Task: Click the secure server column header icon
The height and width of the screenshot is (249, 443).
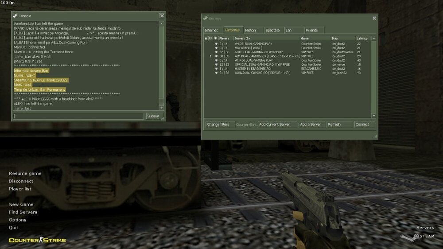Action: (210, 39)
